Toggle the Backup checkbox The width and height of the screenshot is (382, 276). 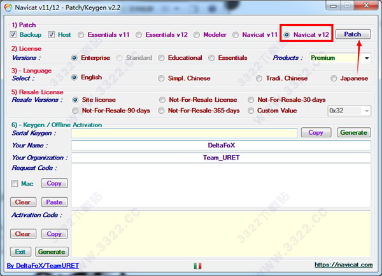[x=13, y=34]
